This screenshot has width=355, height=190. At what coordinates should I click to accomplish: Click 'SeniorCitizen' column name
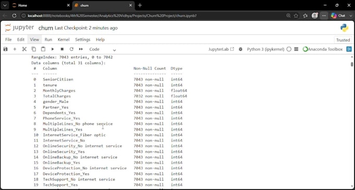tap(58, 79)
